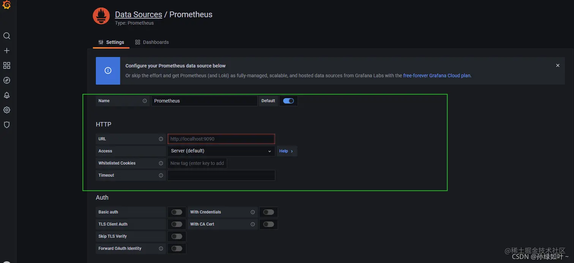
Task: Focus the Whitelisted Cookies new tag input
Action: tap(197, 163)
